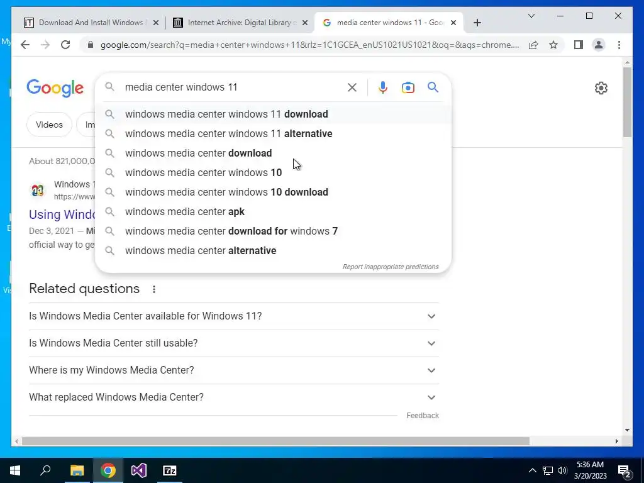Close the Download And Install Windows tab

click(x=156, y=23)
